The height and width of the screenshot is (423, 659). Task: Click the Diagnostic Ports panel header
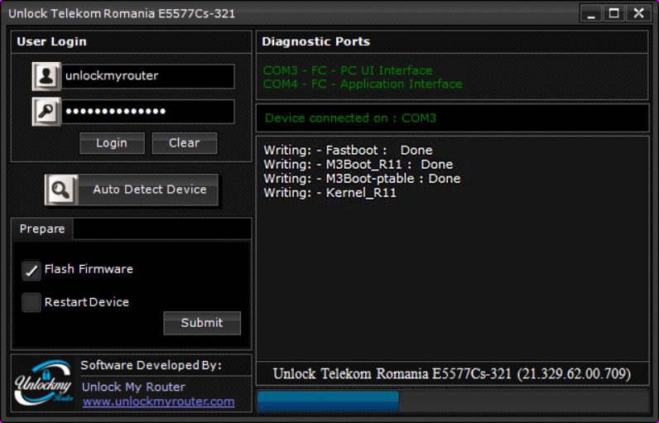point(452,41)
